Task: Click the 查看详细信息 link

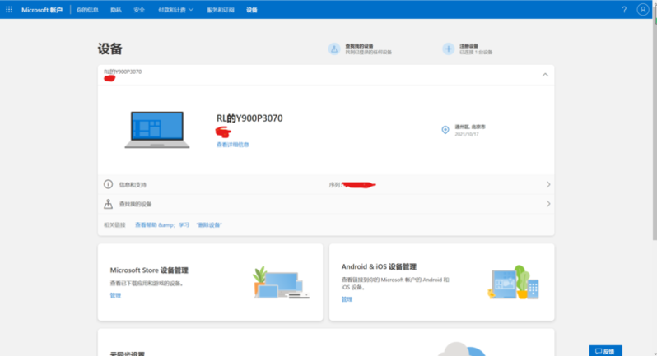Action: [x=232, y=144]
